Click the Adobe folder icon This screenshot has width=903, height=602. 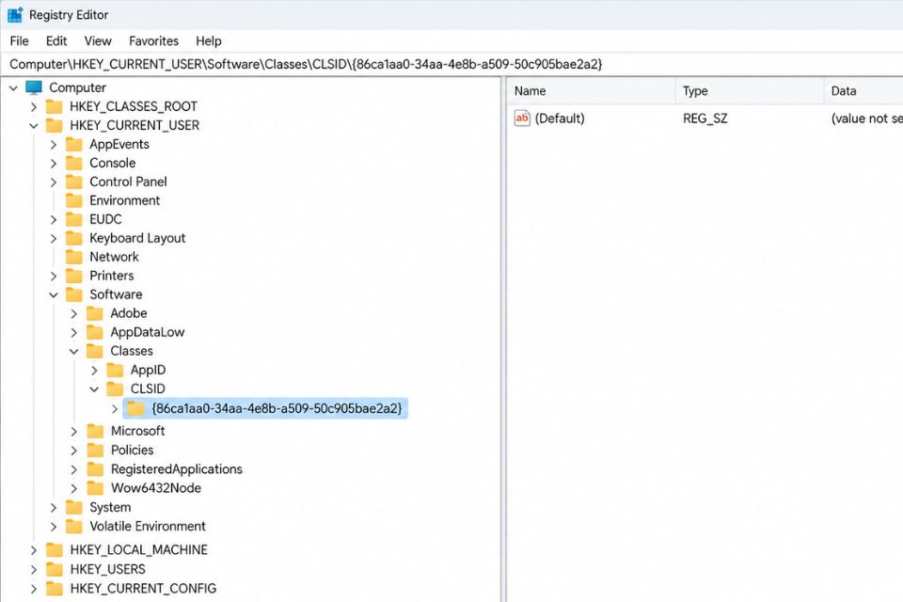94,313
